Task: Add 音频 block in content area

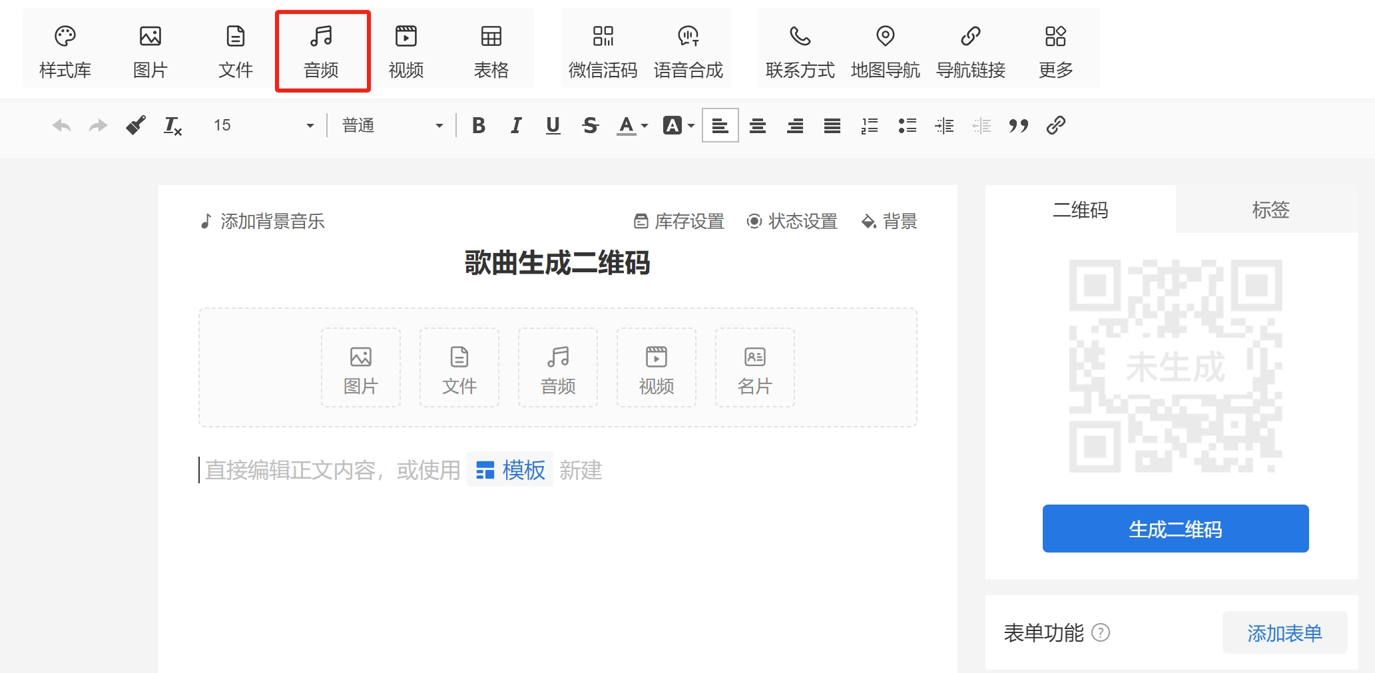Action: coord(558,367)
